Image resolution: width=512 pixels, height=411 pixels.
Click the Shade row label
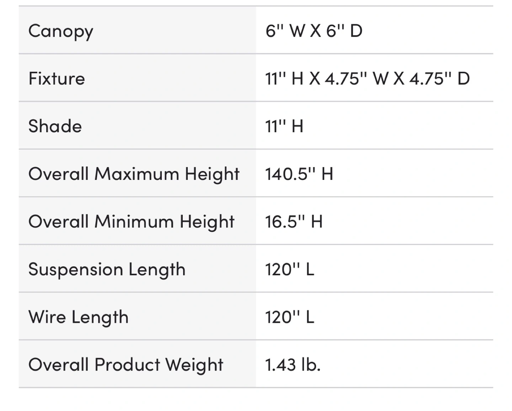(55, 126)
